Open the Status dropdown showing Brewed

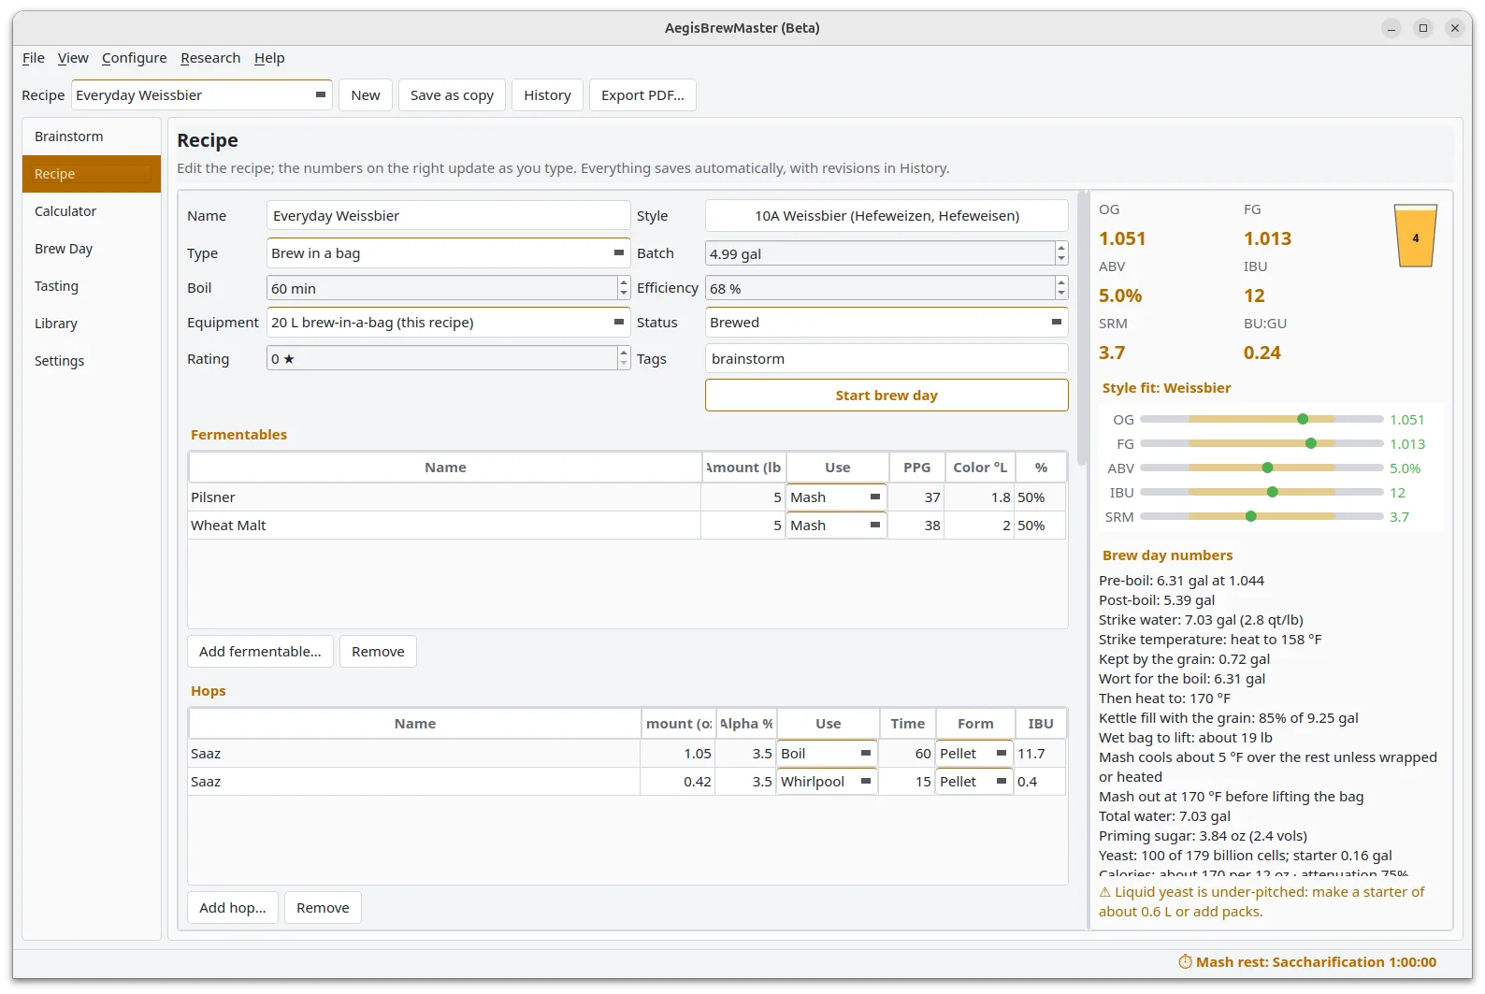pos(887,323)
